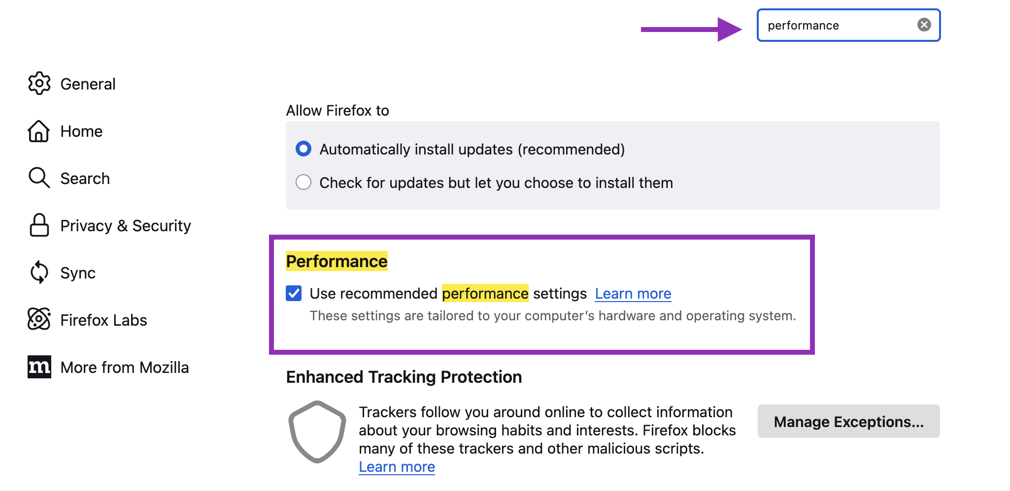Image resolution: width=1010 pixels, height=491 pixels.
Task: Click the Home sidebar icon
Action: [x=39, y=131]
